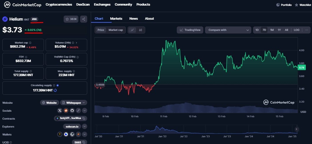
Task: Open solscan.io explorer
Action: 72,126
